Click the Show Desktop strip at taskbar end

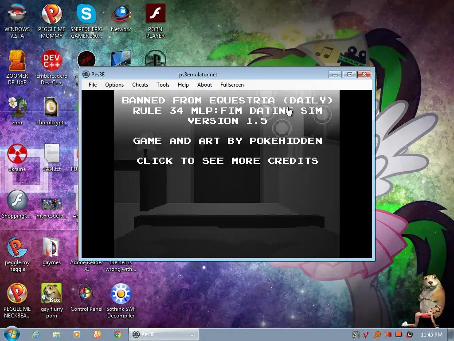[x=451, y=335]
